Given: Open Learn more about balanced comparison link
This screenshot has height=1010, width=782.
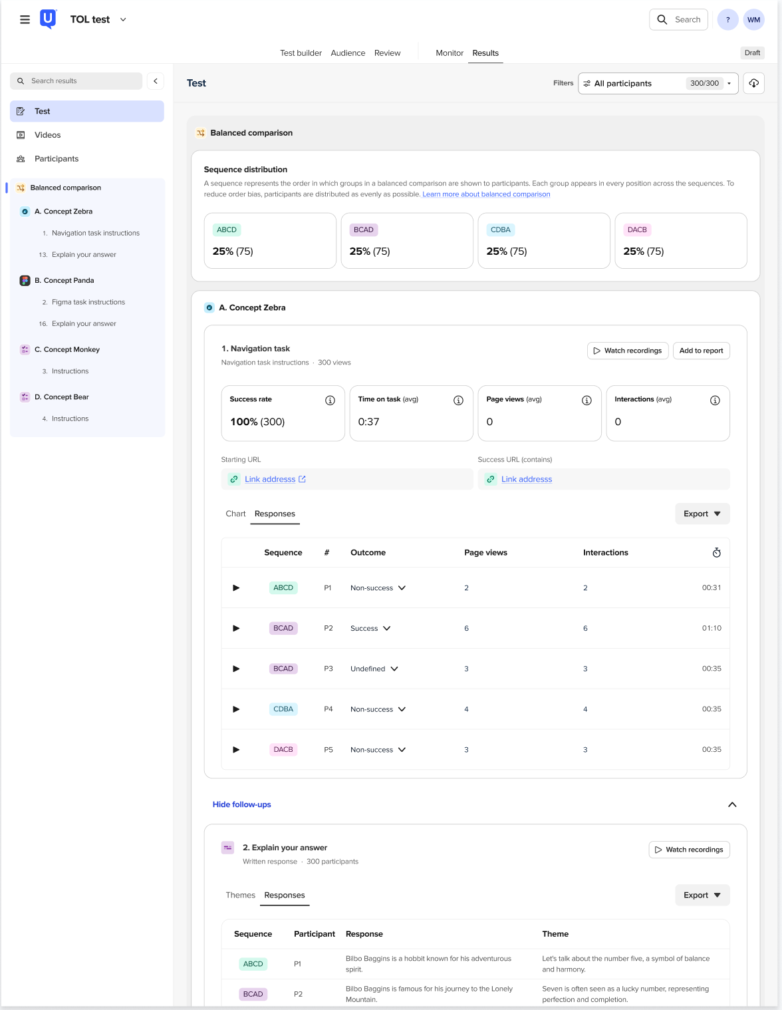Looking at the screenshot, I should [486, 194].
